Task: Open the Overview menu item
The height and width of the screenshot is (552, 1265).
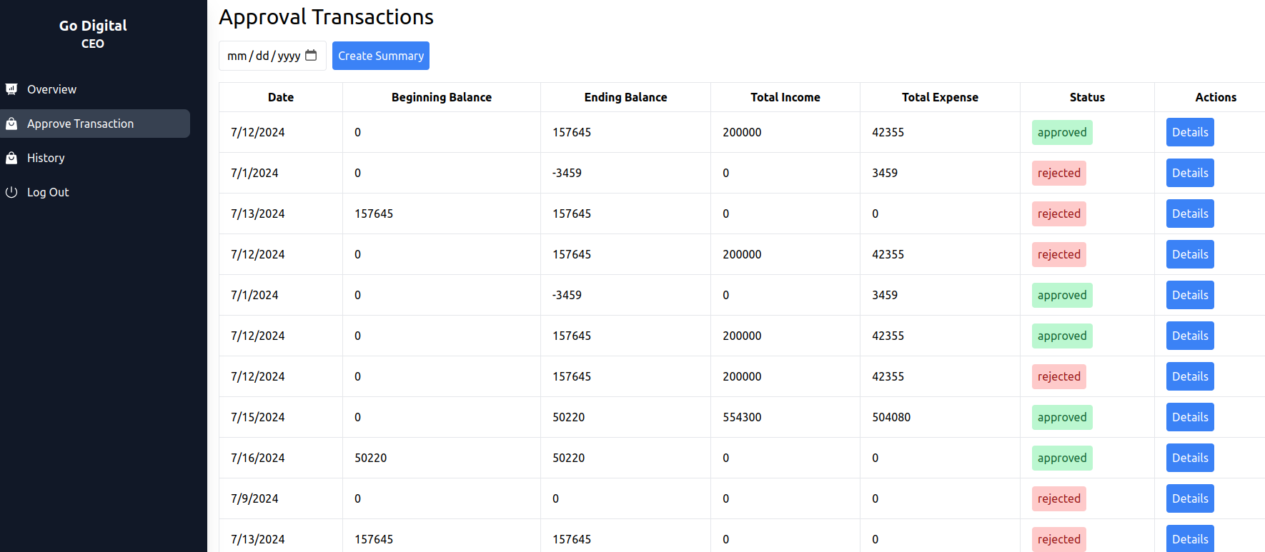Action: pyautogui.click(x=51, y=89)
